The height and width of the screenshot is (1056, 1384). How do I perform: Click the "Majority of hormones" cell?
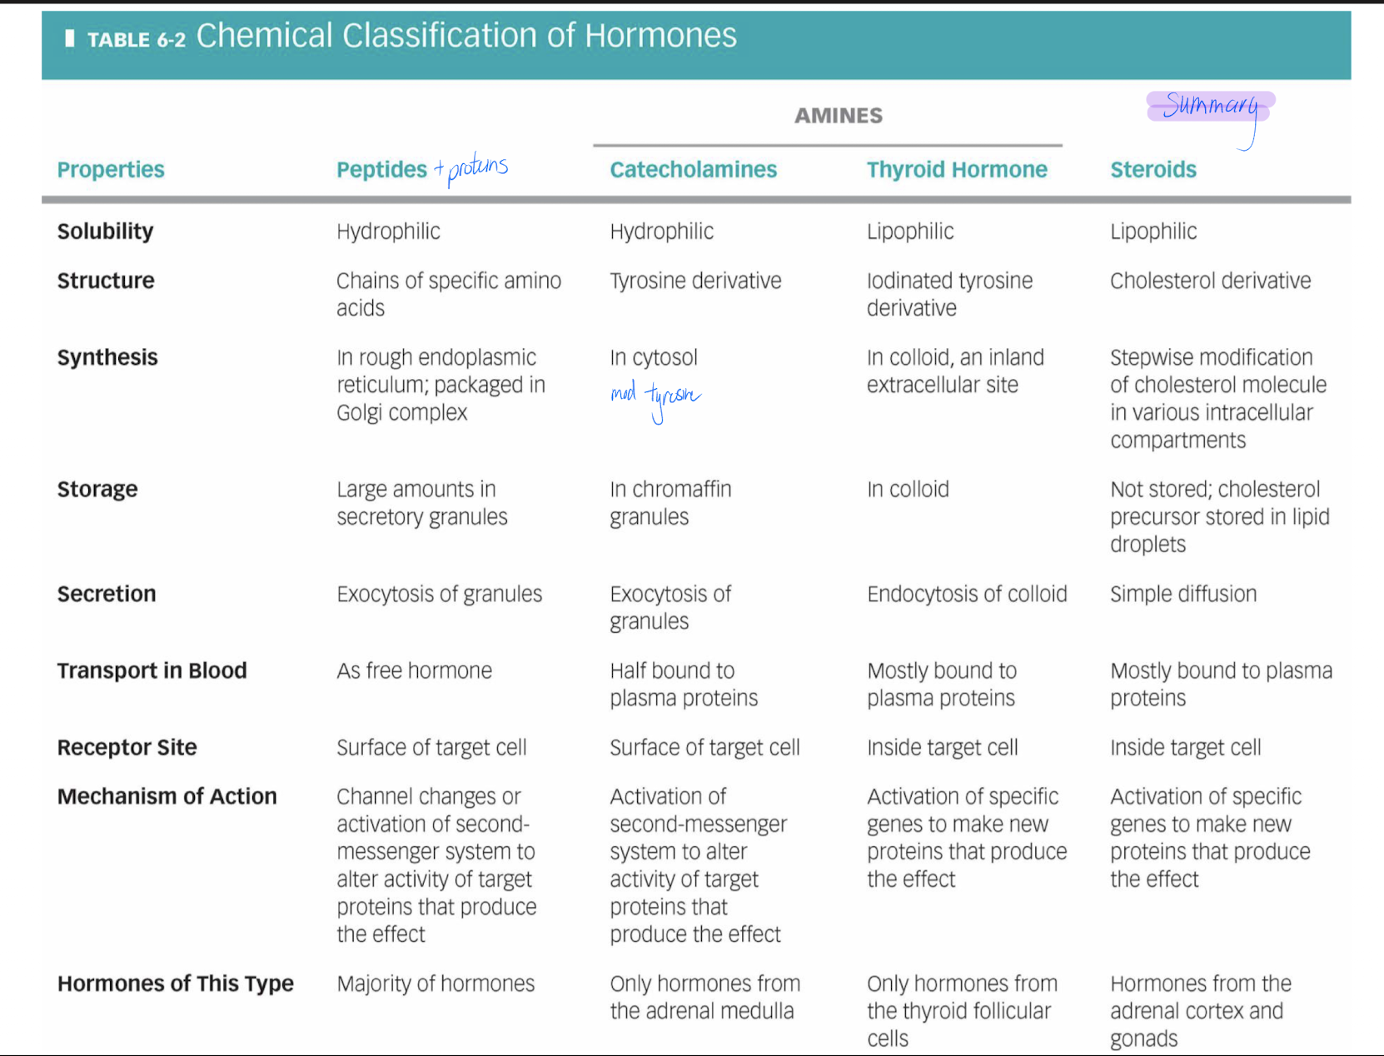436,984
